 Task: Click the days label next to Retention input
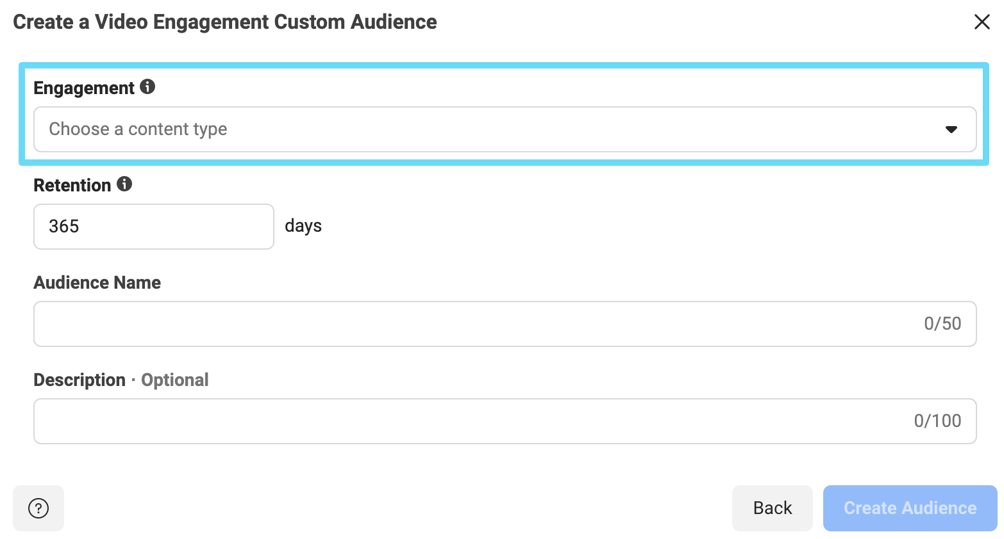[303, 225]
